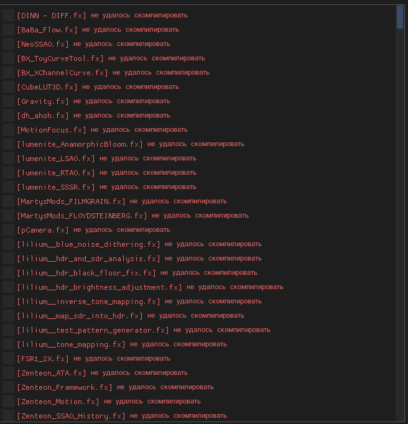Viewport: 408px width, 424px height.
Task: Enable the CubeLUT3D.fx checkbox
Action: (8, 87)
